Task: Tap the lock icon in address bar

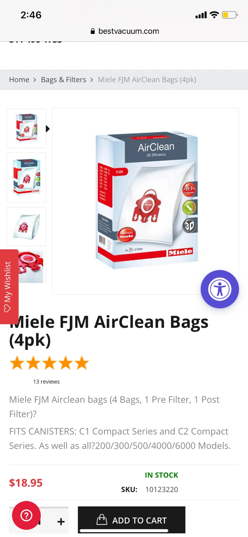Action: coord(93,31)
